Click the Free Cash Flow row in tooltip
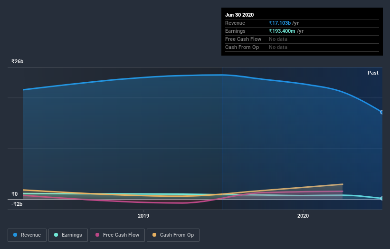Image resolution: width=390 pixels, height=249 pixels. (302, 39)
